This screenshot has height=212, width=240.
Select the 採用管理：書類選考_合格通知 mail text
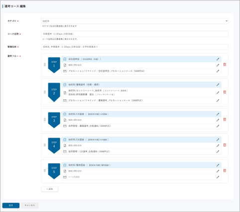(90, 126)
